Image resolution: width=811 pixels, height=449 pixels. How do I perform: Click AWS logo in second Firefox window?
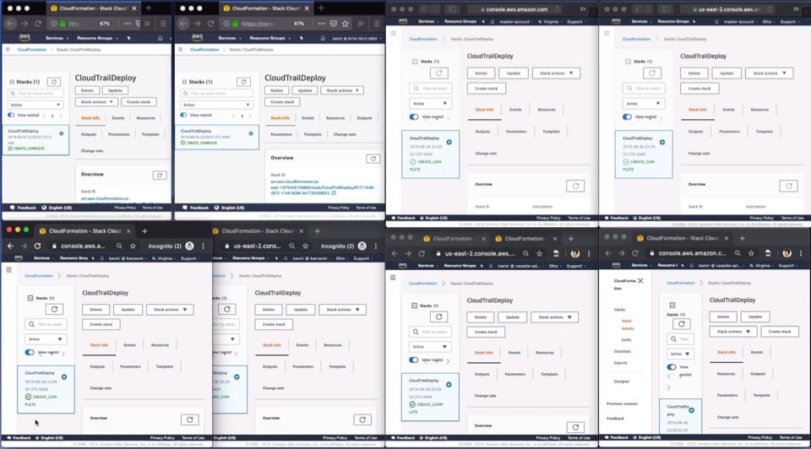pyautogui.click(x=197, y=38)
